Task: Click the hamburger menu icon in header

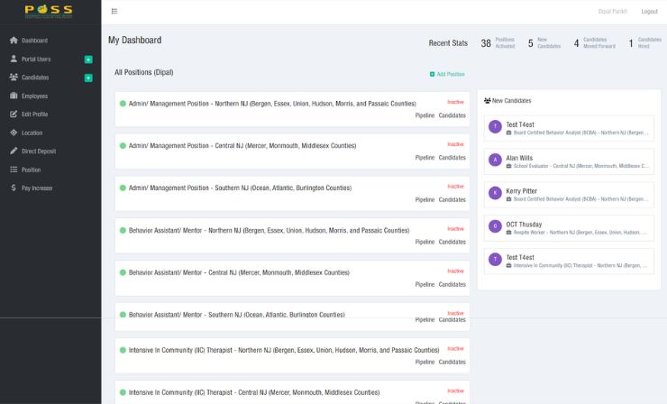Action: pos(114,11)
